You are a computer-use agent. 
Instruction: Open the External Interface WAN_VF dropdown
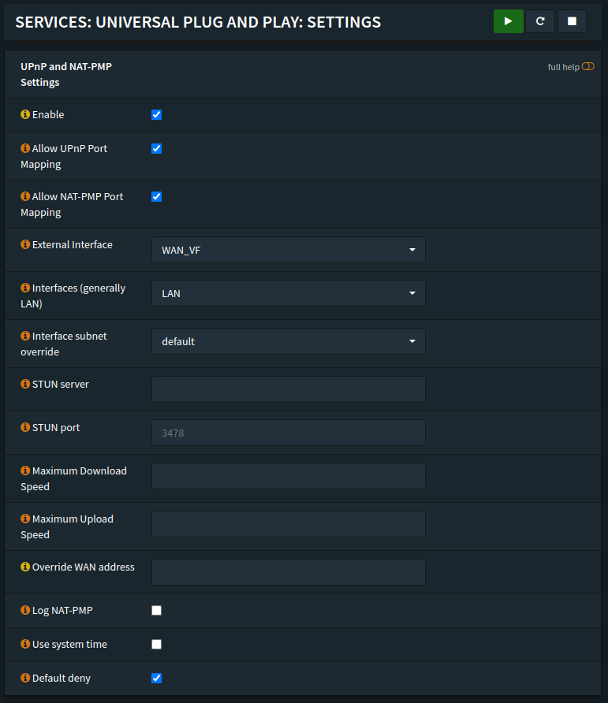click(x=289, y=250)
